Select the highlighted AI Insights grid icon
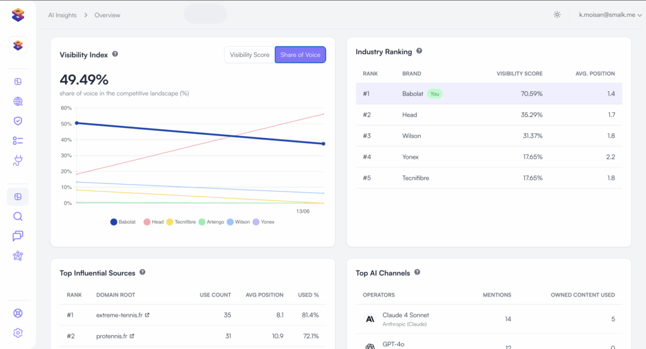 (18, 197)
